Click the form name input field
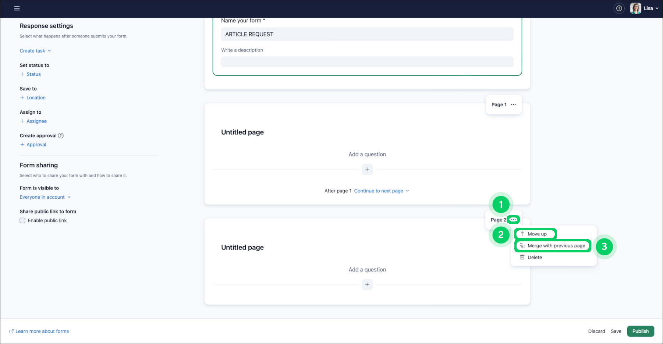663x344 pixels. click(367, 34)
